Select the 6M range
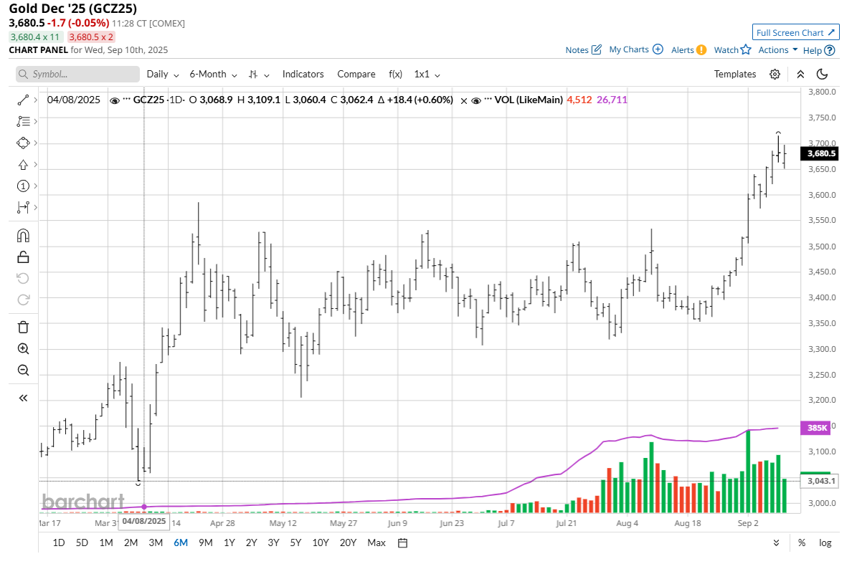Viewport: 857px width, 564px height. tap(180, 543)
